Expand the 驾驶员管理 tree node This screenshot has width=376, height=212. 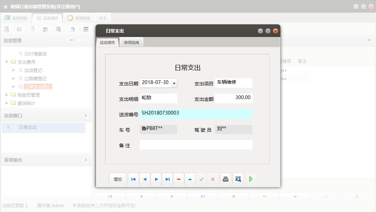coord(7,95)
